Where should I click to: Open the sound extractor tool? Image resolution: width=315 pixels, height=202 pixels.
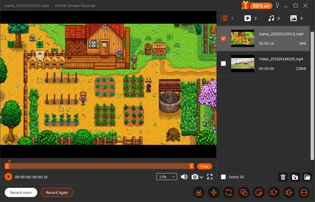point(274,193)
